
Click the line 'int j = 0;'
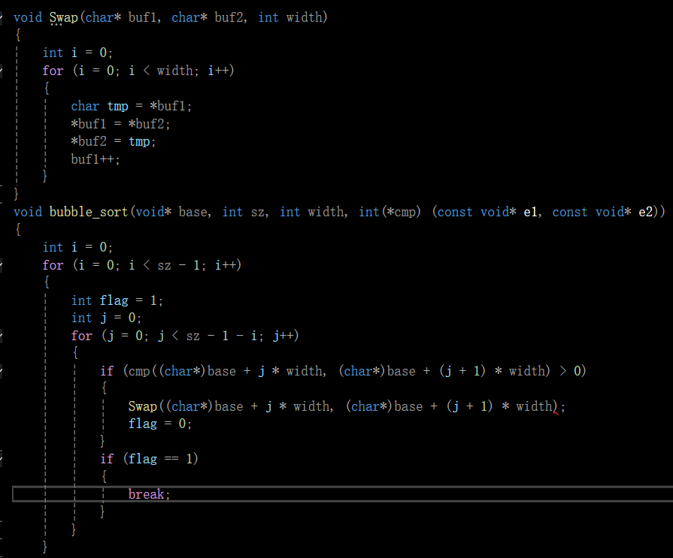tap(107, 318)
